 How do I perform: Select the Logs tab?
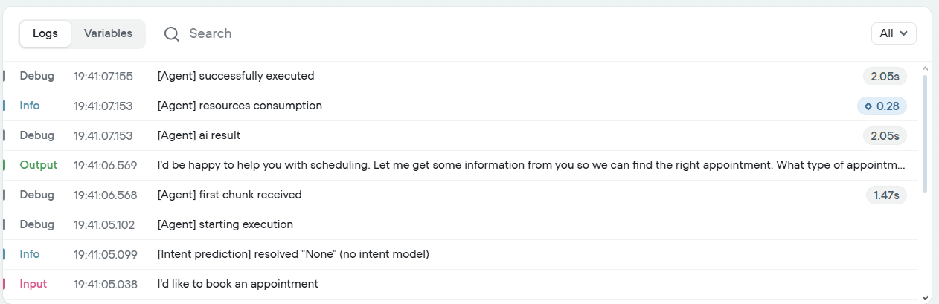[45, 33]
